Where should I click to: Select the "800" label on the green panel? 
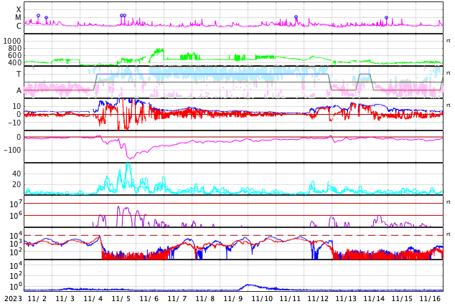[14, 48]
